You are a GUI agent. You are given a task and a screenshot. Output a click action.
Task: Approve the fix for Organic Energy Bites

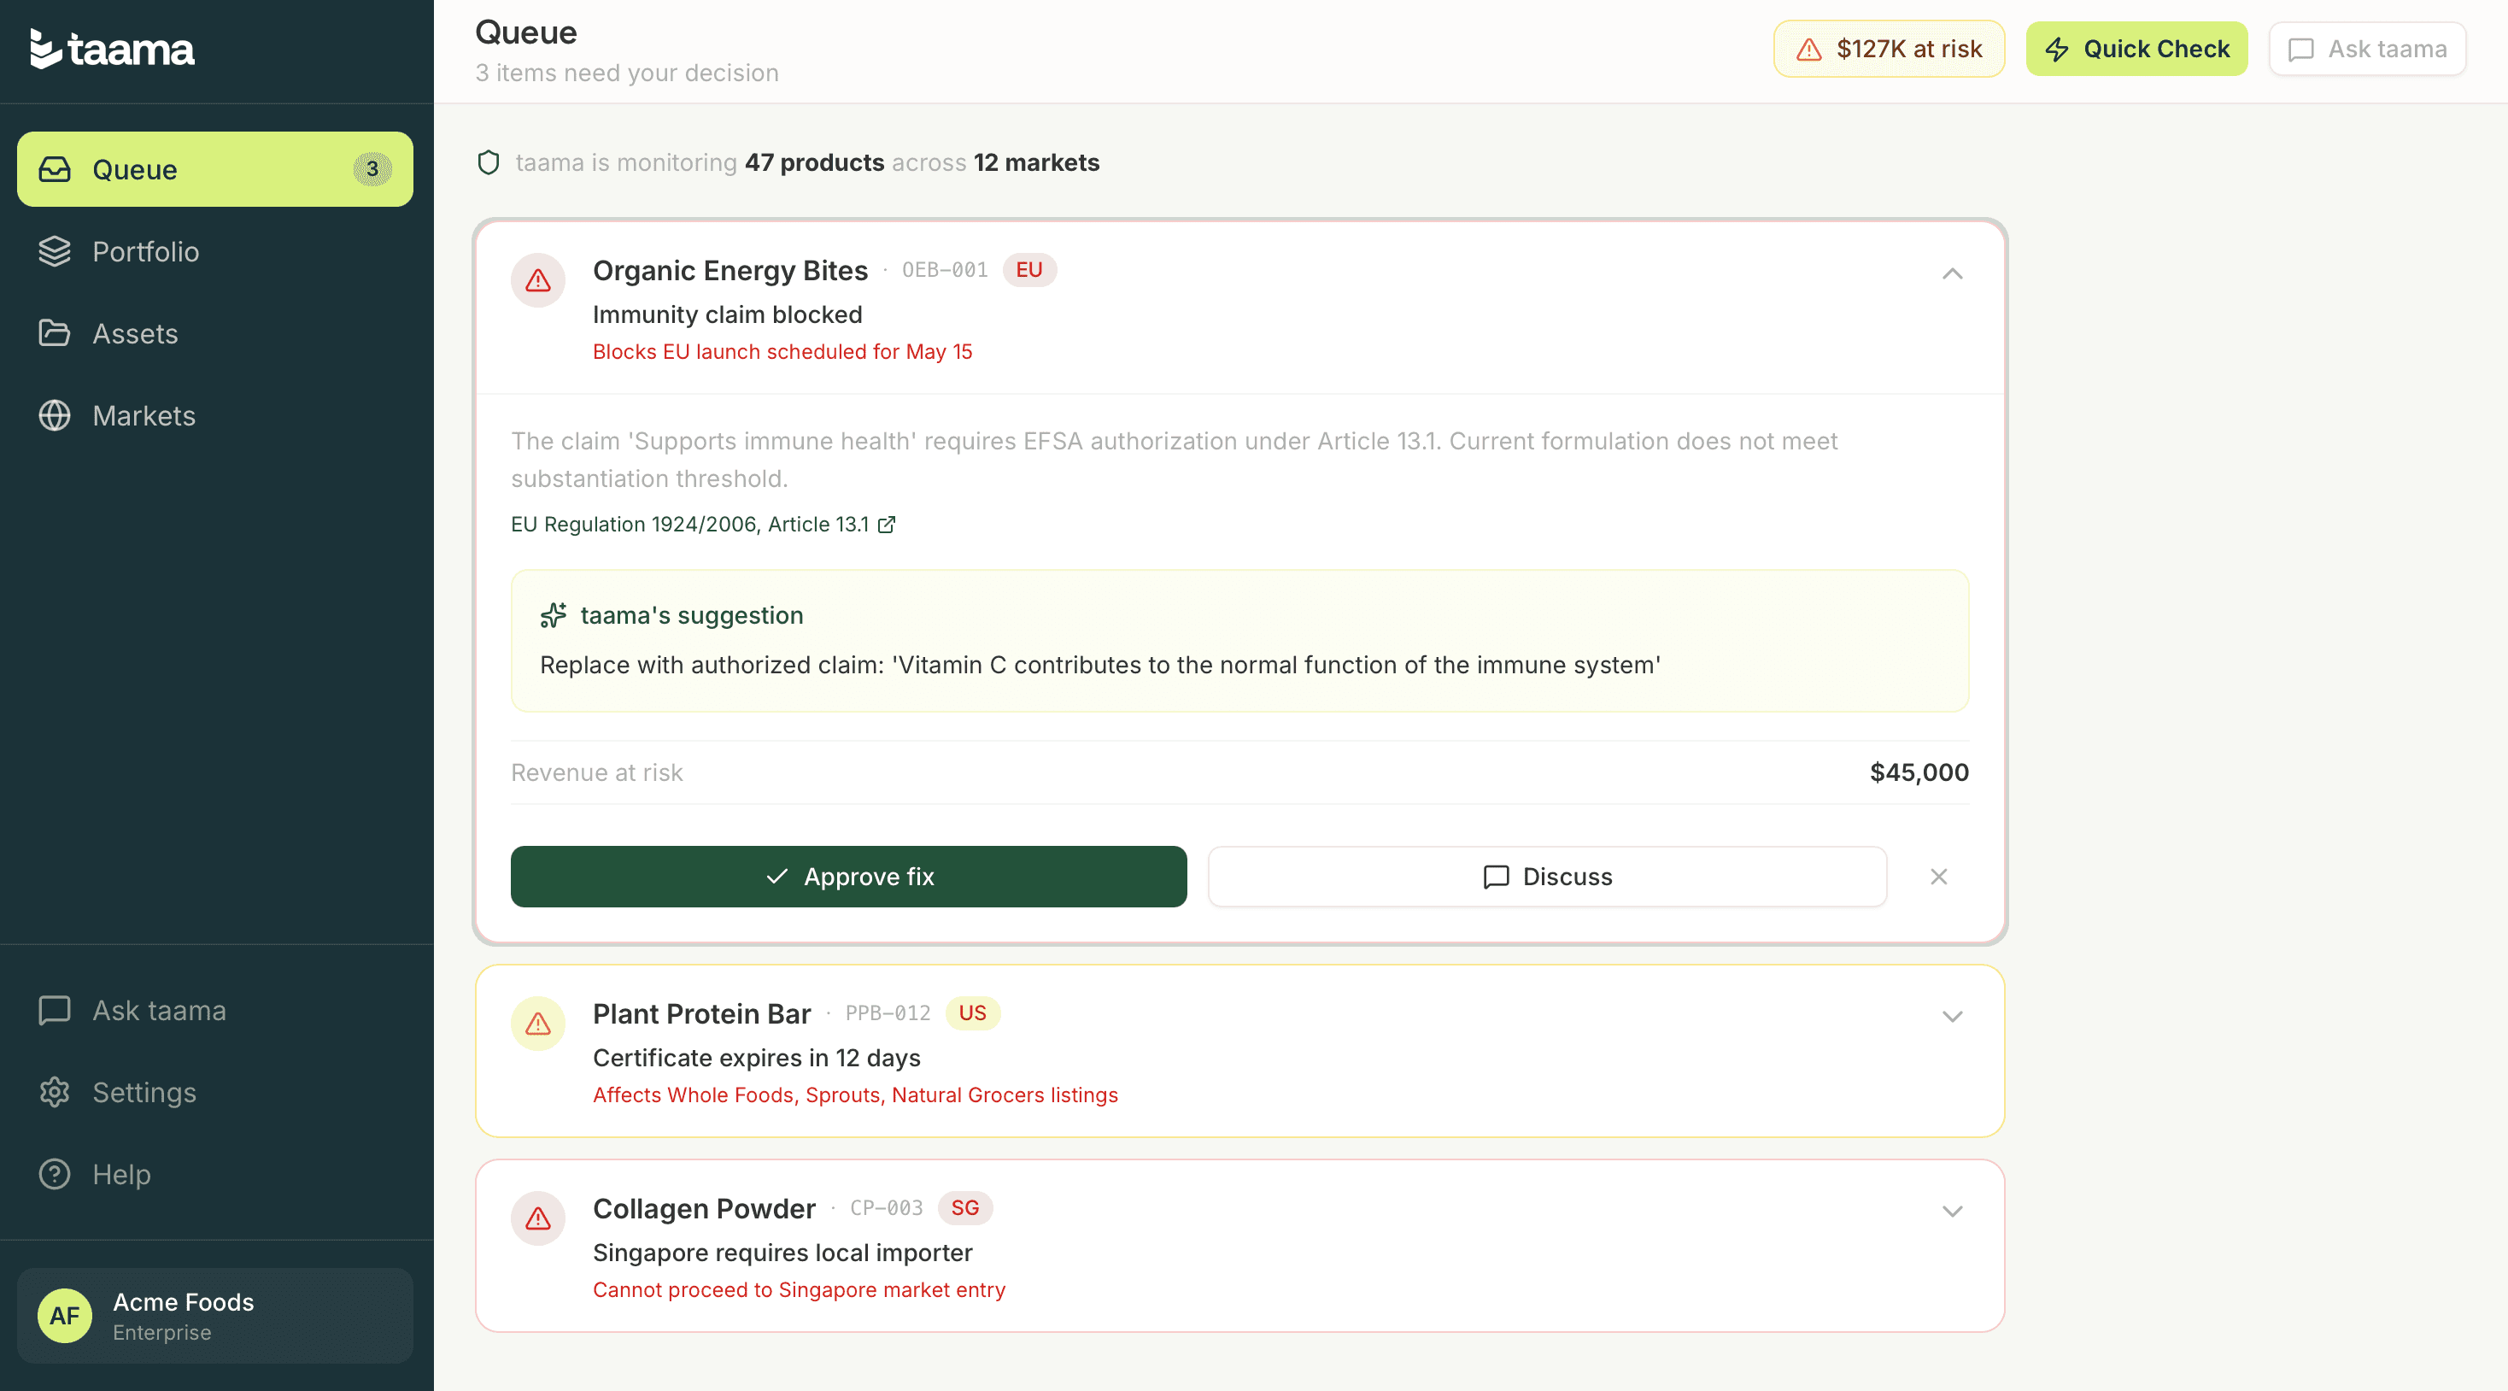[x=848, y=876]
